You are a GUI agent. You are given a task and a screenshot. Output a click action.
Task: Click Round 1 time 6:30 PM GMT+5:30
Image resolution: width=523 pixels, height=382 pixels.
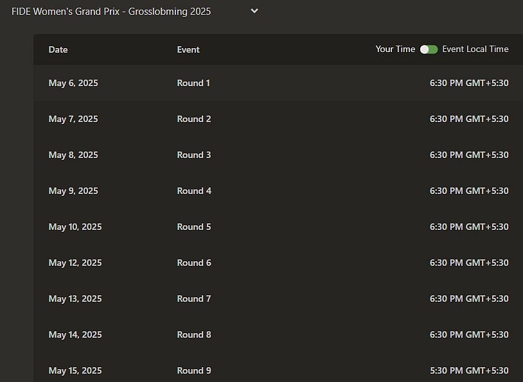click(469, 83)
